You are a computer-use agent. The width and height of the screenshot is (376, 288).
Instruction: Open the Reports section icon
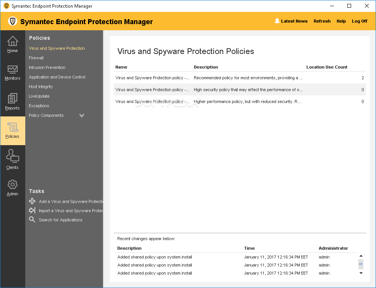(x=13, y=99)
